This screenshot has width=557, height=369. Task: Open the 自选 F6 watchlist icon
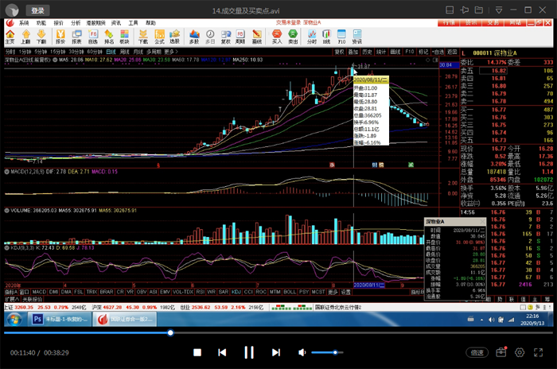pyautogui.click(x=93, y=37)
